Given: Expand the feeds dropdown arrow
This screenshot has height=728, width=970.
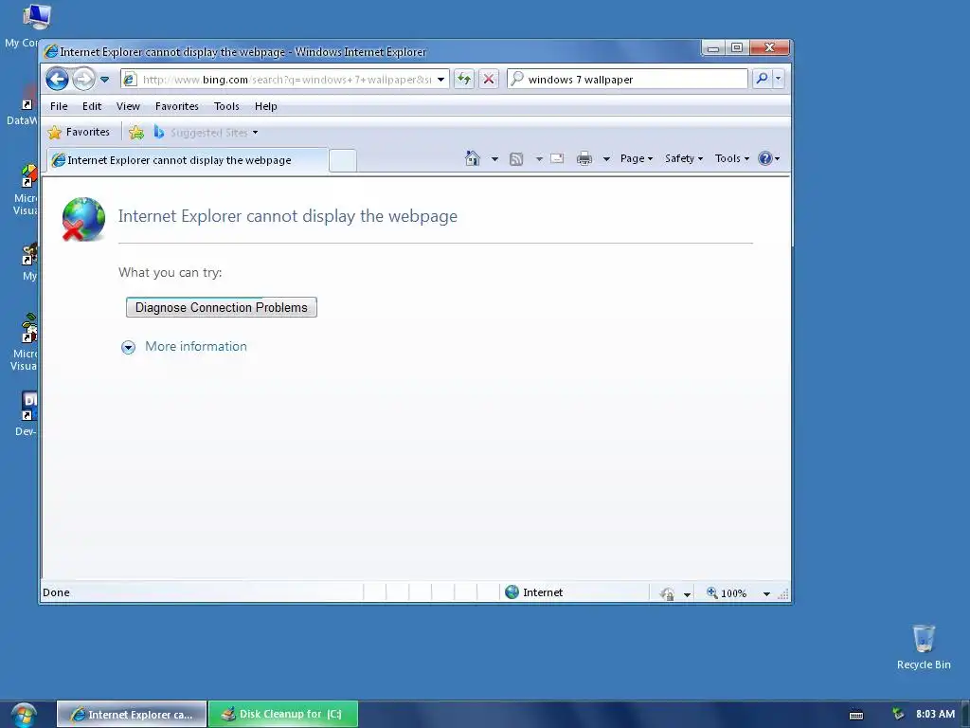Looking at the screenshot, I should pyautogui.click(x=539, y=159).
